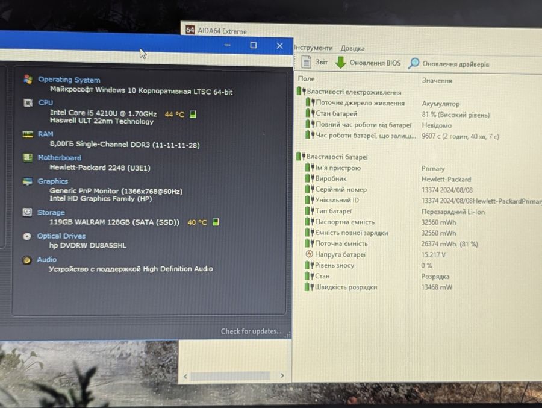The width and height of the screenshot is (542, 408).
Task: Click the AIDA64 Extreme title bar logo
Action: click(190, 30)
